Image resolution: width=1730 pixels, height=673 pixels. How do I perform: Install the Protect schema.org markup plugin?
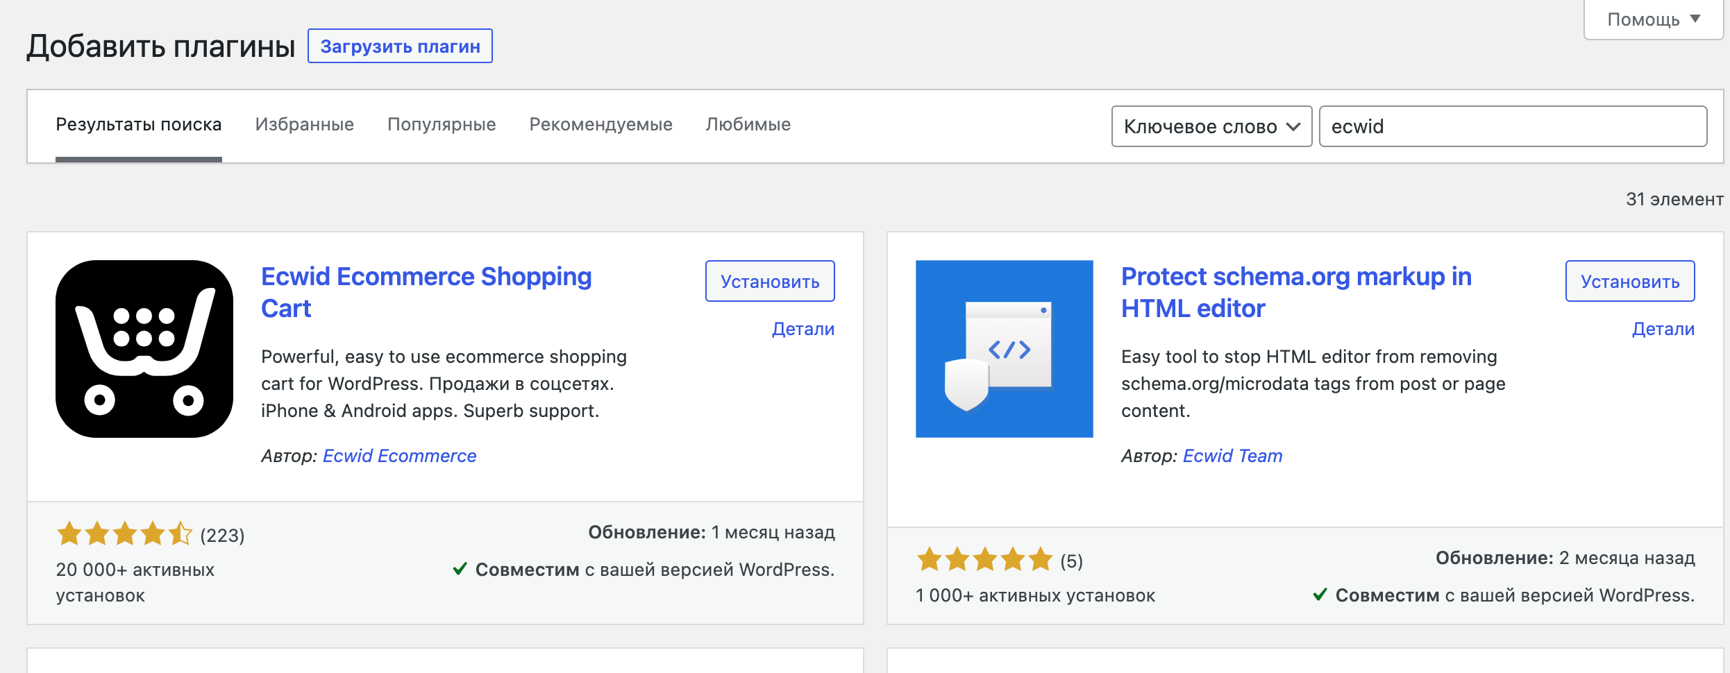pos(1630,281)
